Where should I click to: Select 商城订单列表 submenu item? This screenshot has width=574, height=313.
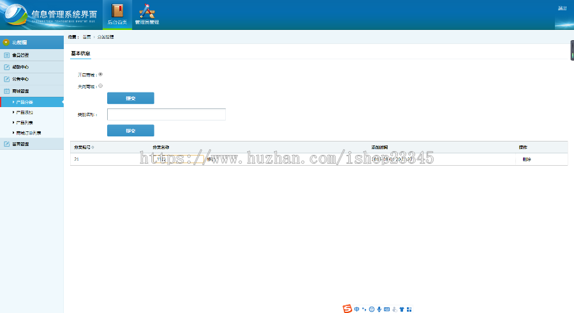[x=29, y=133]
